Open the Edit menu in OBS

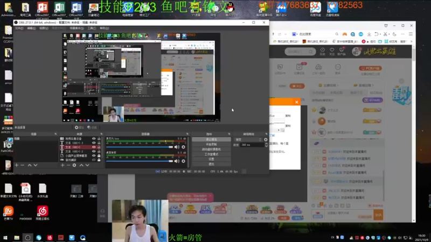31,29
